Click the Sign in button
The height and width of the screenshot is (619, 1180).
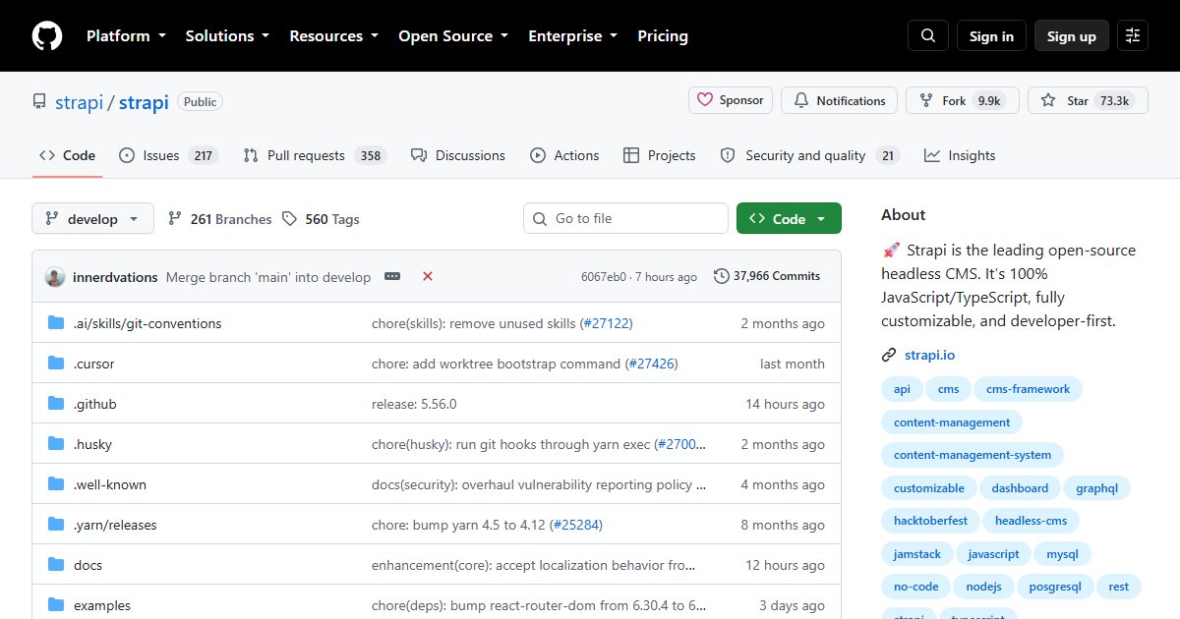[x=991, y=35]
